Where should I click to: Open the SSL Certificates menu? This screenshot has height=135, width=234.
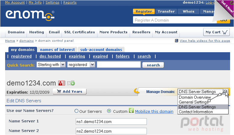click(x=80, y=32)
